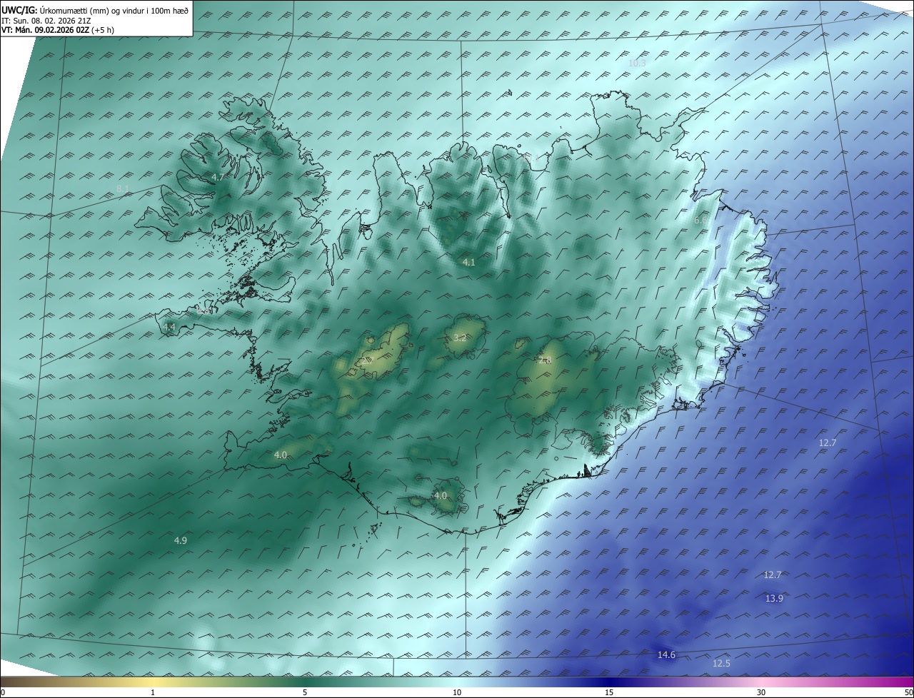Click the colorbar tick labeled 0
Image resolution: width=914 pixels, height=698 pixels.
(x=3, y=692)
